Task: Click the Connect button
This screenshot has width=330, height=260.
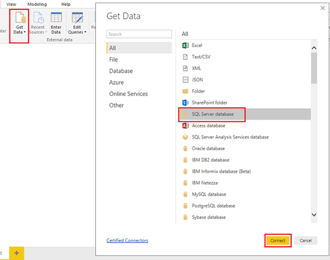Action: [x=278, y=240]
